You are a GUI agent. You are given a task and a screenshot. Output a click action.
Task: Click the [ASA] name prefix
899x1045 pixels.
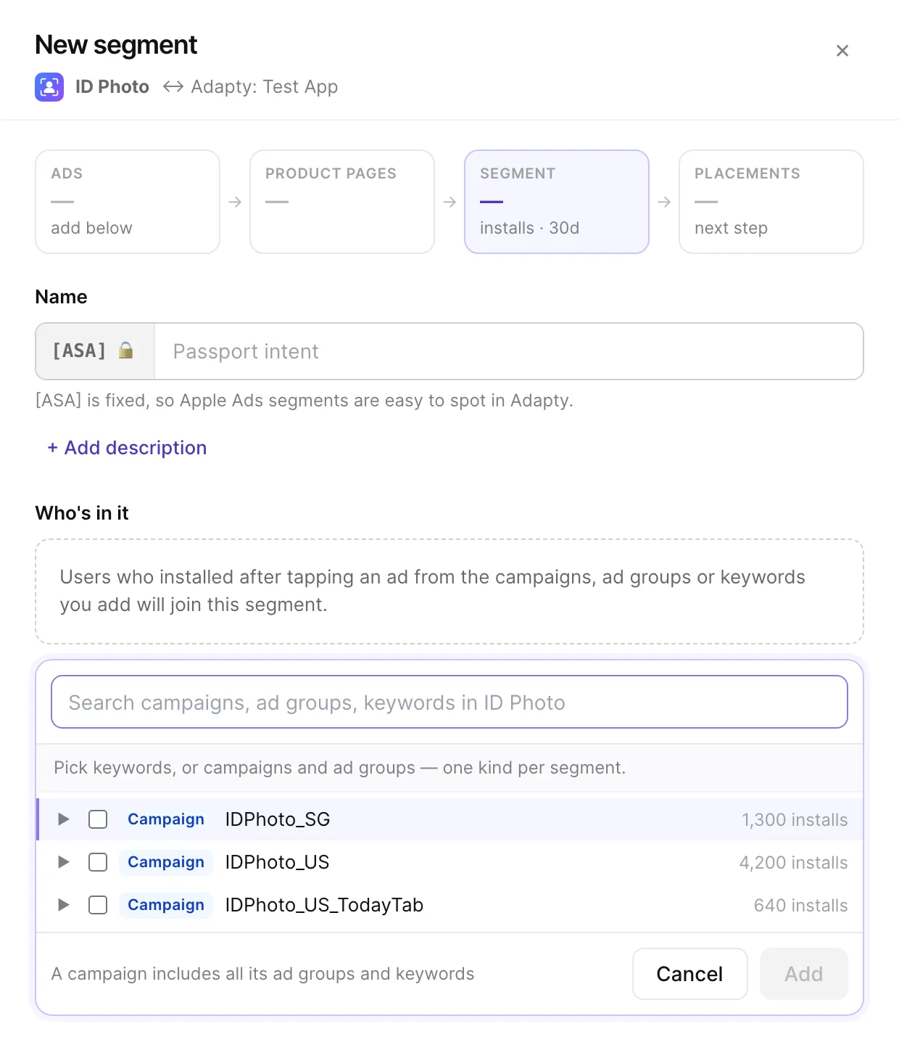(79, 351)
